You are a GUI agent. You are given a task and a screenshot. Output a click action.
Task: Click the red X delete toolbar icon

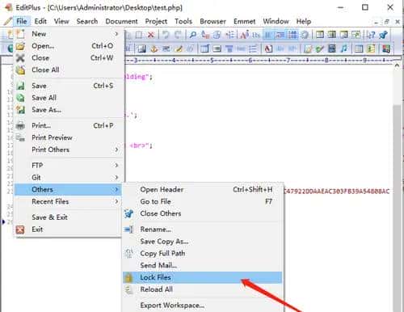tap(151, 35)
